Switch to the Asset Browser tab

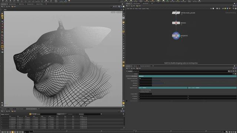point(146,3)
